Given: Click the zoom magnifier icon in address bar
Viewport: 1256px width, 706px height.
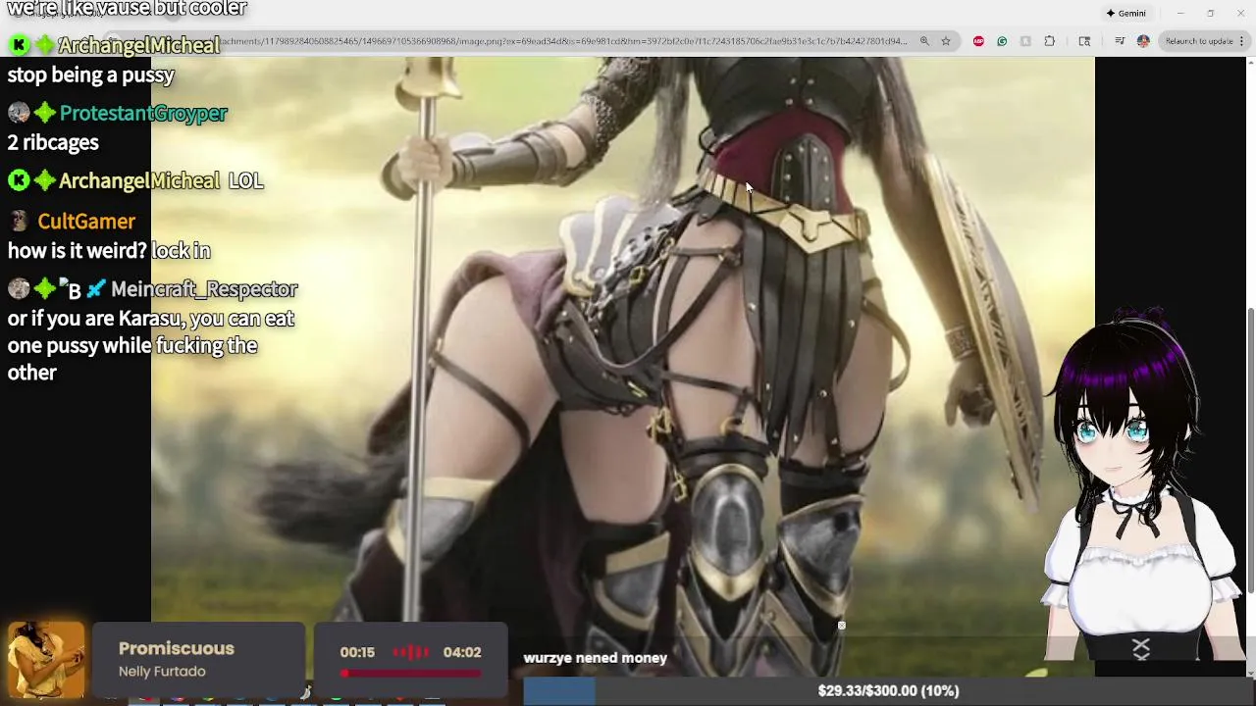Looking at the screenshot, I should (924, 41).
